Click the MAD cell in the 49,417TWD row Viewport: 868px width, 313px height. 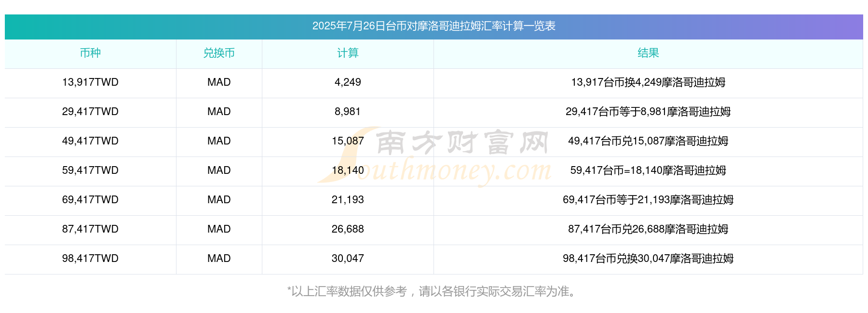[x=219, y=141]
